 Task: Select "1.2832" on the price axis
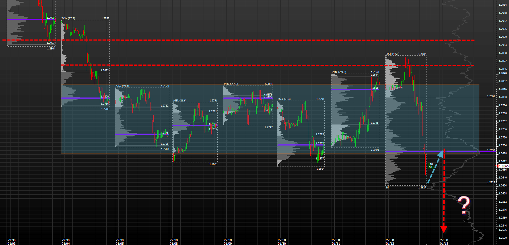(x=503, y=81)
